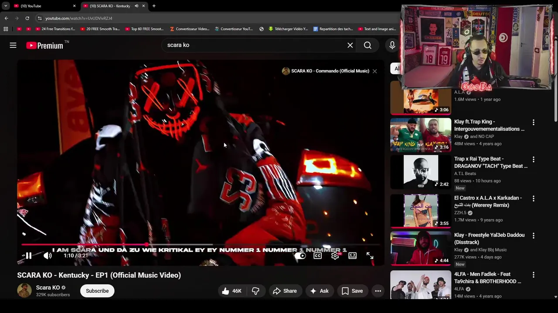558x313 pixels.
Task: Open options for Klay ft. Trap King video
Action: (x=533, y=123)
